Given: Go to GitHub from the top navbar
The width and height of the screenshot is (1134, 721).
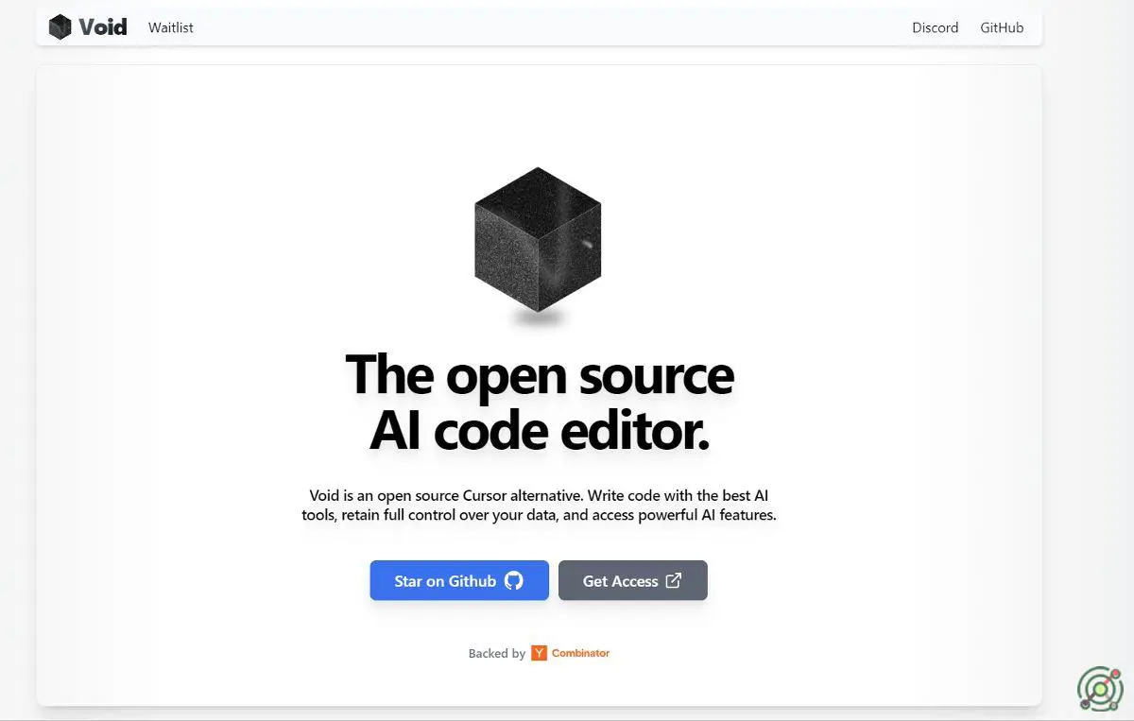Looking at the screenshot, I should (1002, 27).
